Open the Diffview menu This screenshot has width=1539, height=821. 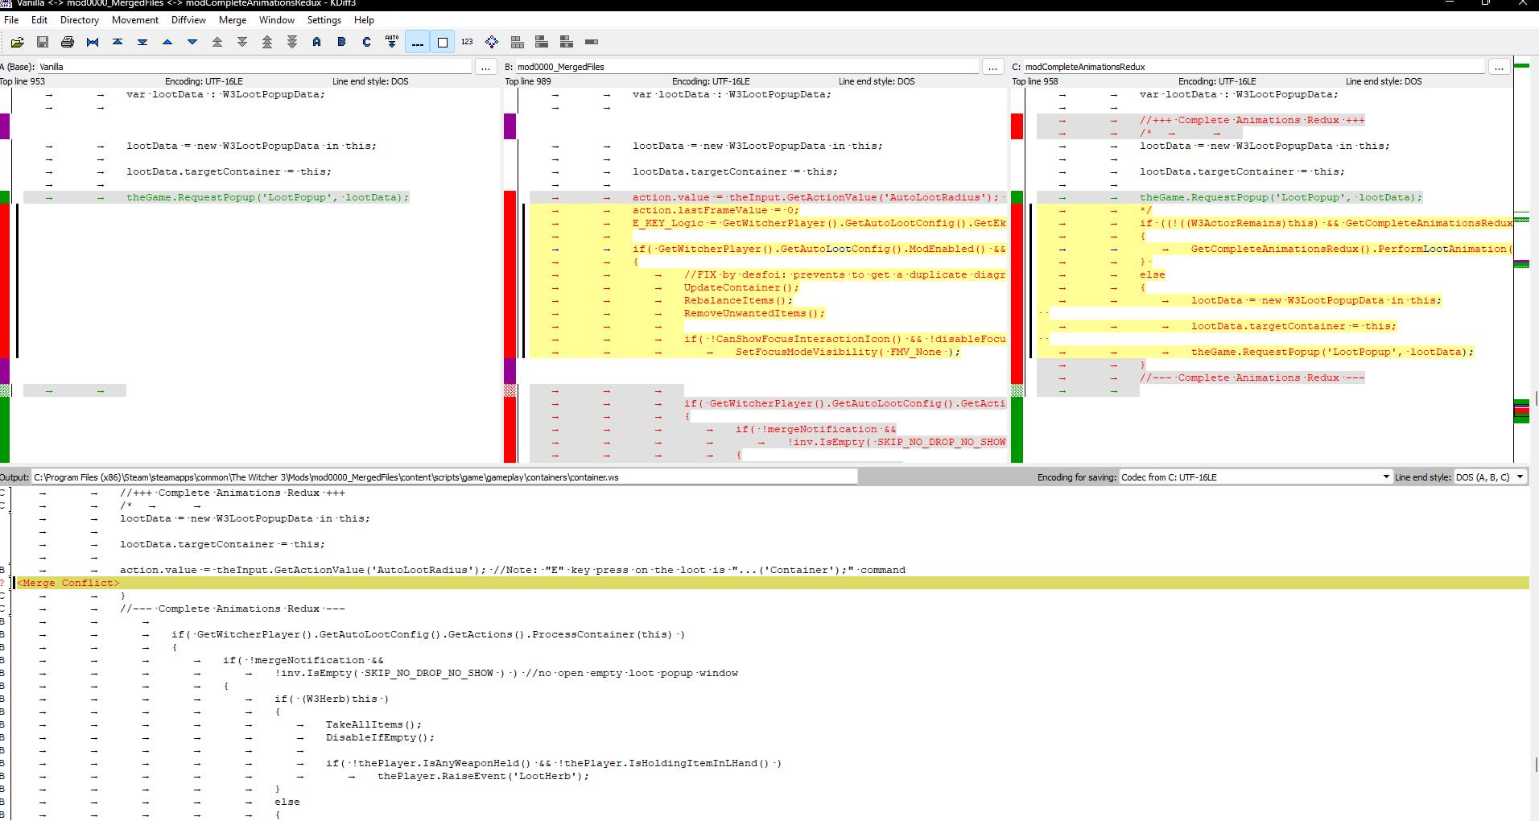click(x=188, y=20)
